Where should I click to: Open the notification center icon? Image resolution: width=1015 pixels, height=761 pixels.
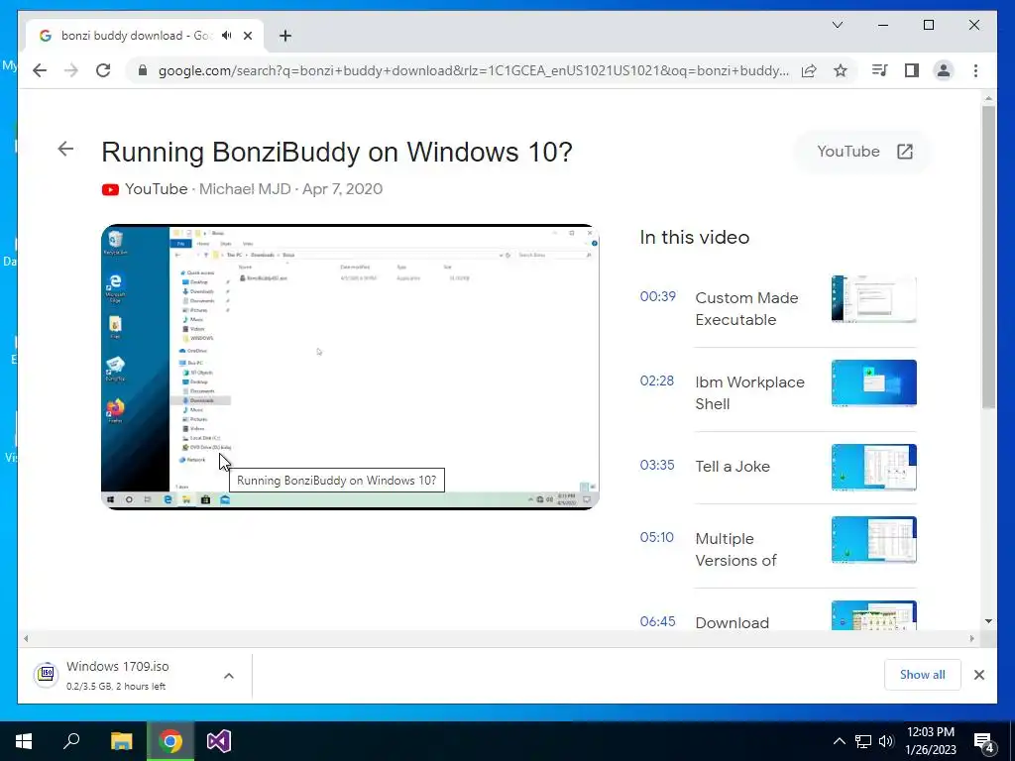tap(984, 741)
